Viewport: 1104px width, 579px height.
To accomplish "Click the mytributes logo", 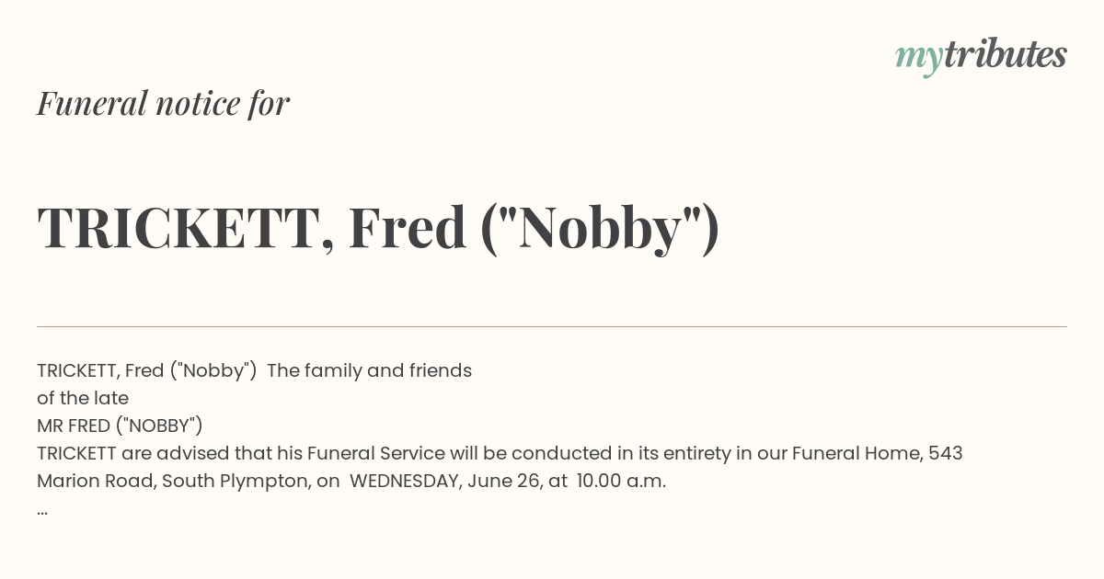I will point(981,56).
